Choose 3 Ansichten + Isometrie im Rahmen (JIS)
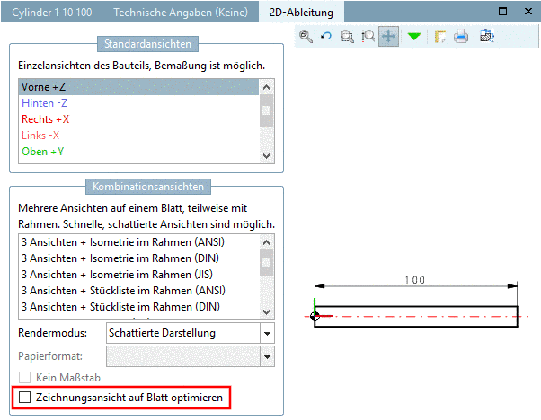 138,275
